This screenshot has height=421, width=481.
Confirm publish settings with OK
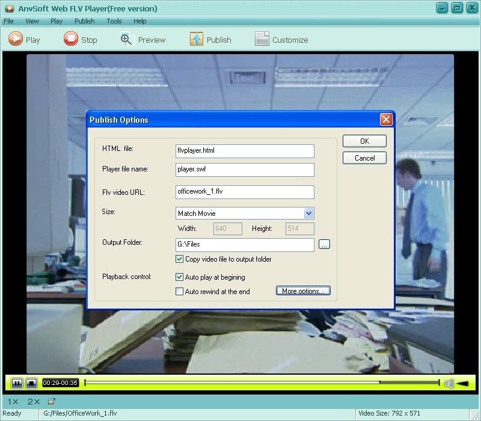coord(364,141)
